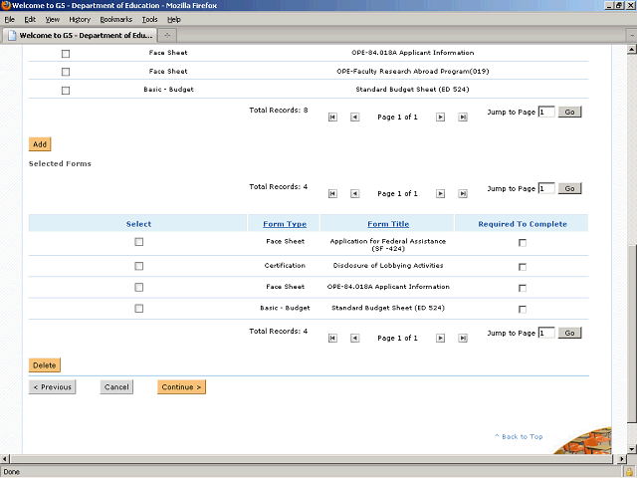The height and width of the screenshot is (478, 637).
Task: Sort table by Form Type column
Action: click(x=284, y=224)
